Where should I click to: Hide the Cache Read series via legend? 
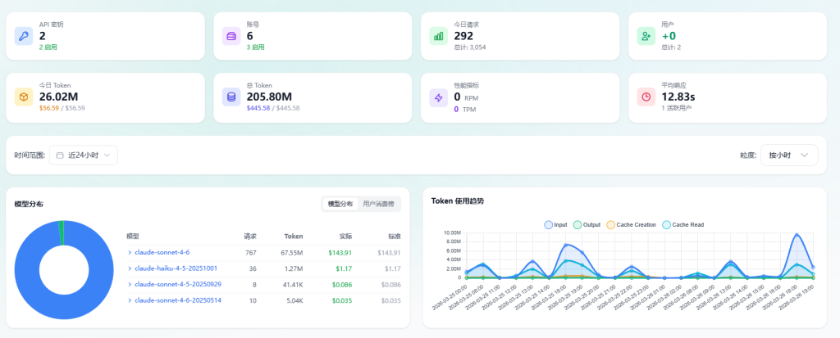pos(683,225)
